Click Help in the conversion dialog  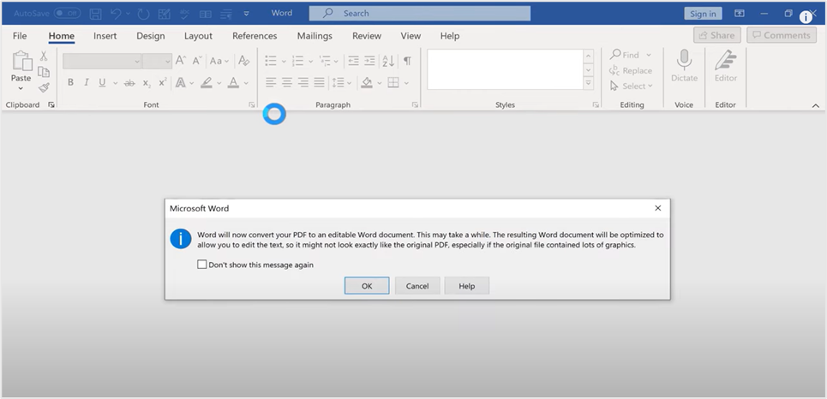(x=467, y=286)
